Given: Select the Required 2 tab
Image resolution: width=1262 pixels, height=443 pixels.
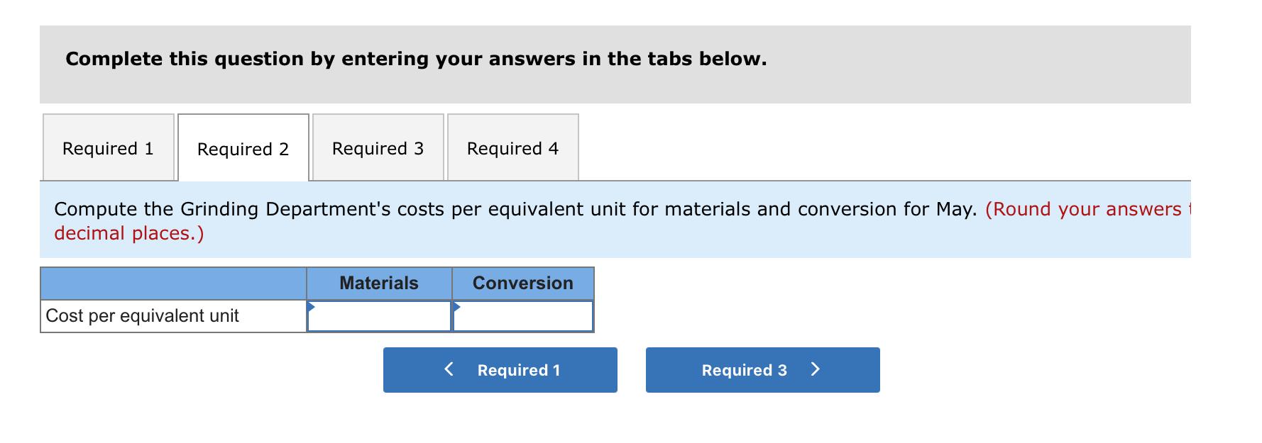Looking at the screenshot, I should point(243,147).
